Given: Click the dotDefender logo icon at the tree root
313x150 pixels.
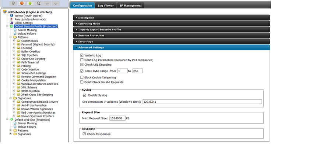Looking at the screenshot, I should click(5, 12).
